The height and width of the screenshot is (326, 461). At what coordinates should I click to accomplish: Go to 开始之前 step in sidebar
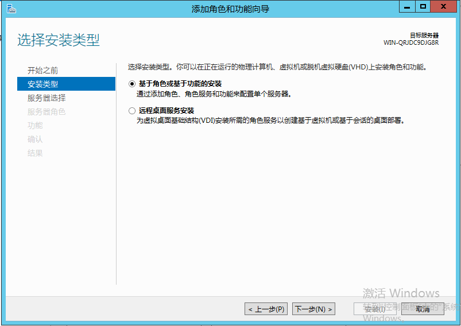pyautogui.click(x=42, y=70)
